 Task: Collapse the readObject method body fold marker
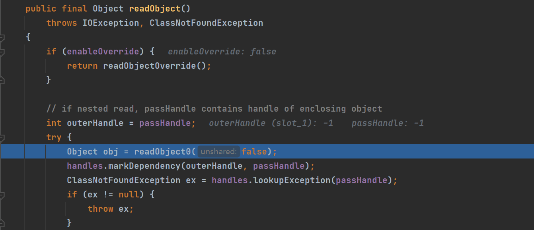tap(2, 38)
